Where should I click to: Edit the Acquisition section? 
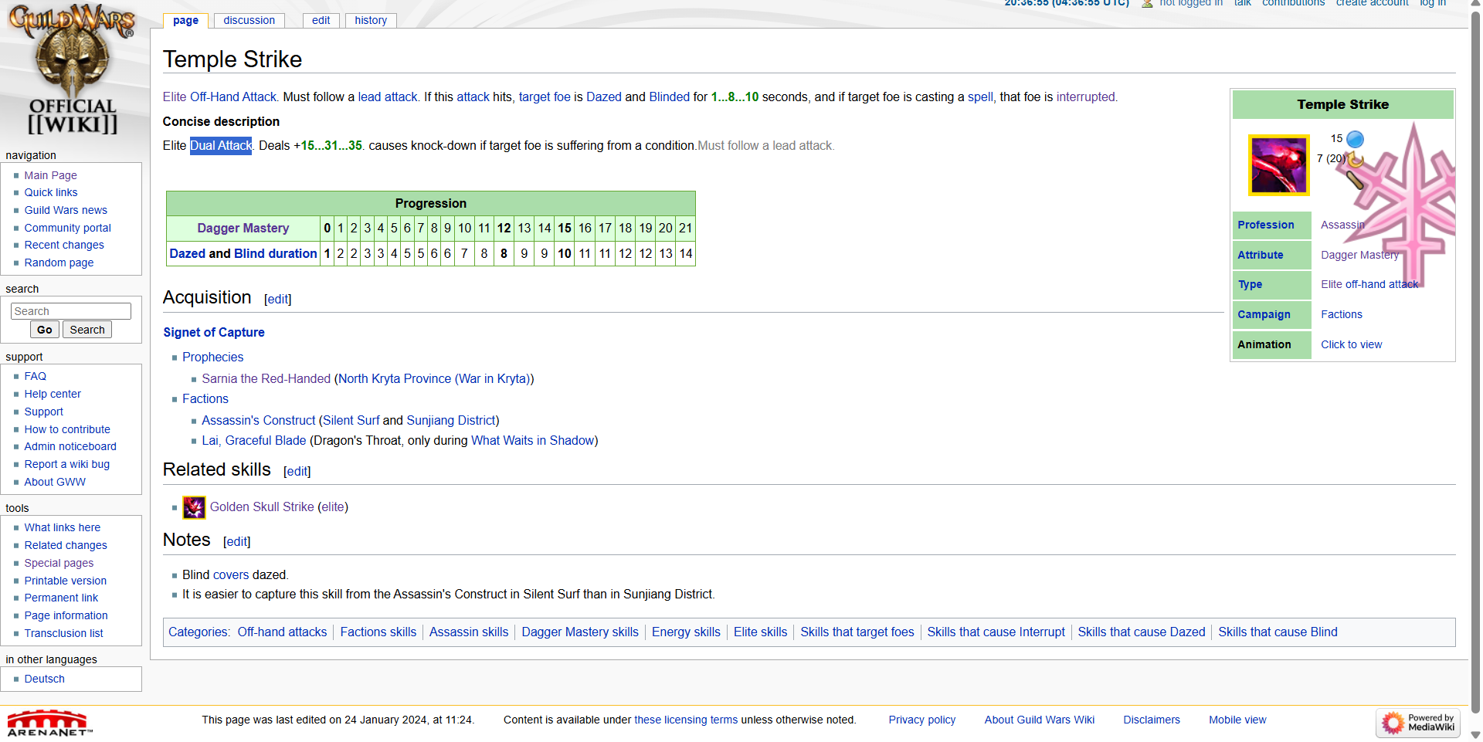click(x=278, y=300)
